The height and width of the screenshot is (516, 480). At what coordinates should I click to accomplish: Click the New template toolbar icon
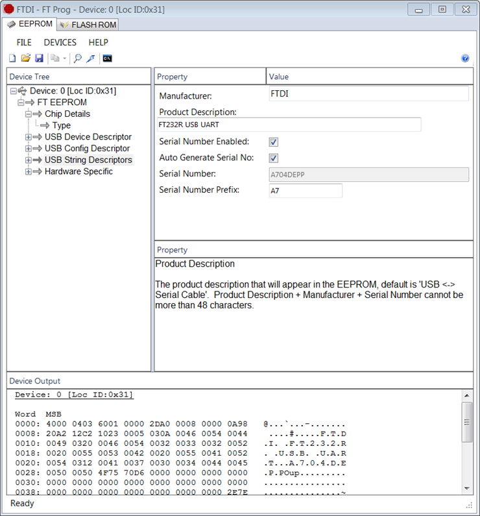12,58
